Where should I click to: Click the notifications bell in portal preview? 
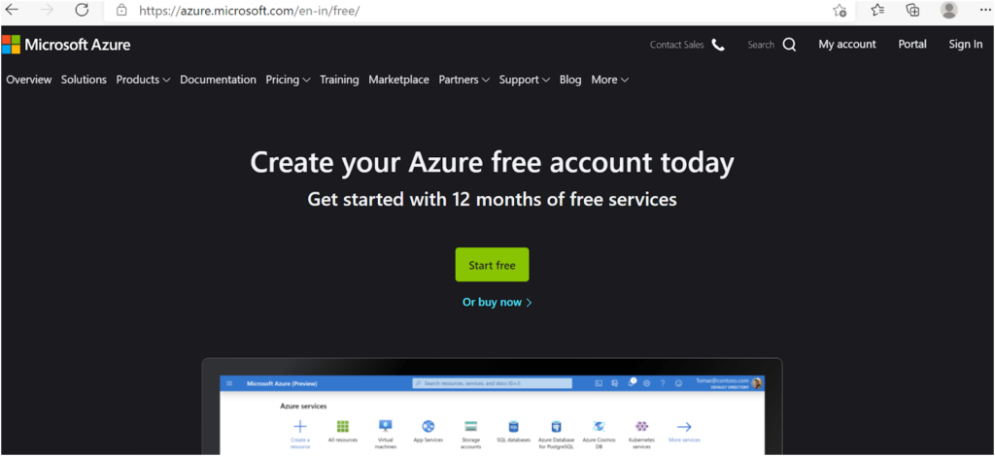[631, 383]
